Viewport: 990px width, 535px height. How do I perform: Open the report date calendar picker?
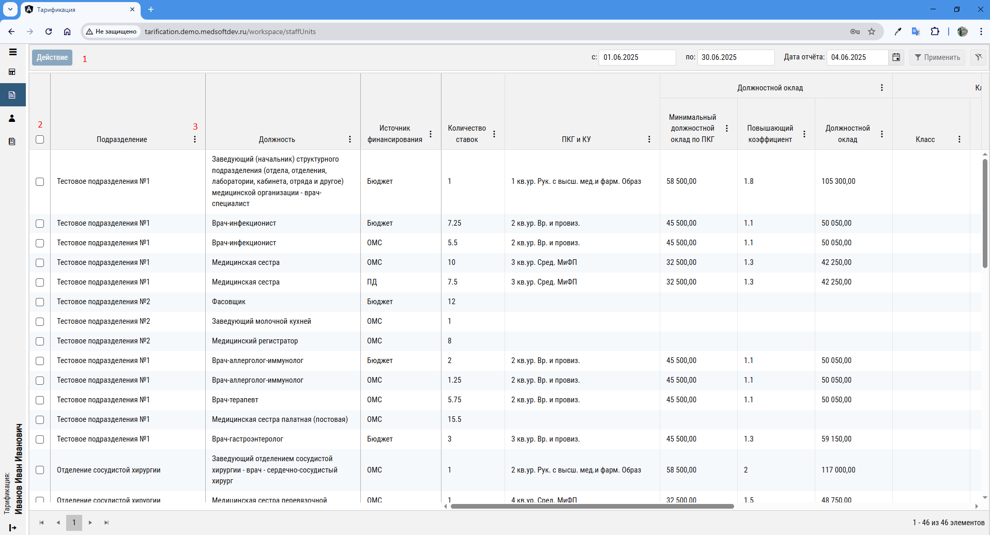pos(896,57)
